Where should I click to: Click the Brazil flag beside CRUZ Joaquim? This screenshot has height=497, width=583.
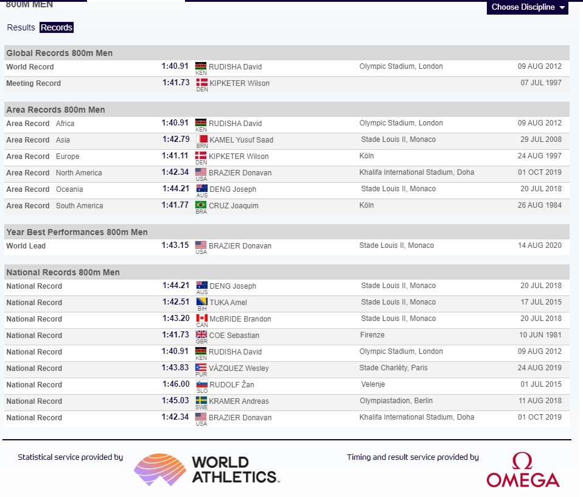pos(201,205)
